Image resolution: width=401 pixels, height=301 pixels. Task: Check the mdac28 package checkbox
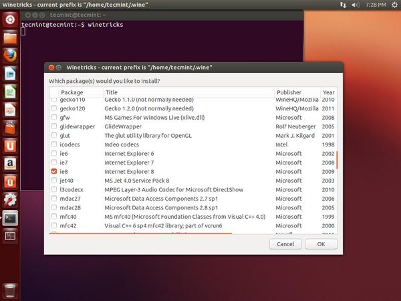(54, 207)
